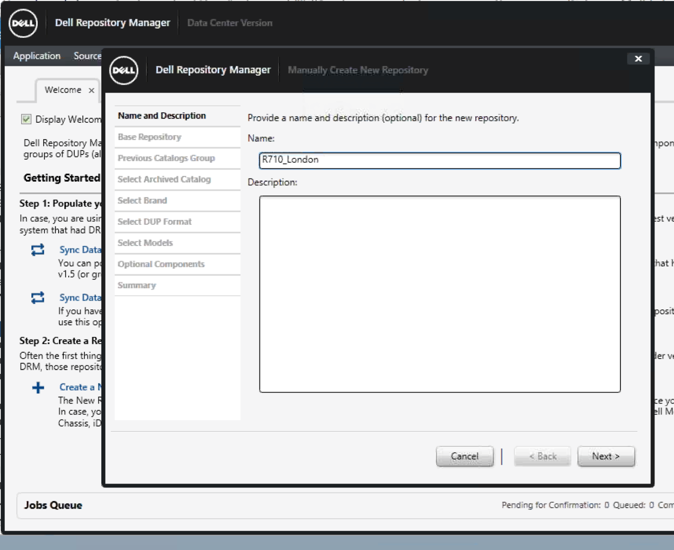This screenshot has width=674, height=550.
Task: Select the Select DUP Format step
Action: coord(177,222)
